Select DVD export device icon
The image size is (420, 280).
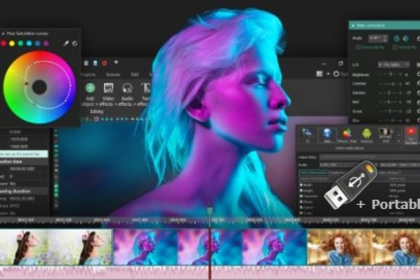pos(384,135)
